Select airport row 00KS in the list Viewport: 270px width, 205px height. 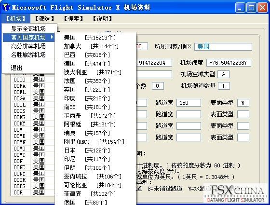click(x=33, y=117)
